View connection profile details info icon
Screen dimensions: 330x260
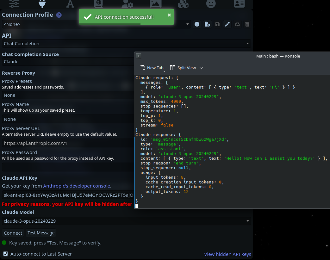click(x=197, y=24)
